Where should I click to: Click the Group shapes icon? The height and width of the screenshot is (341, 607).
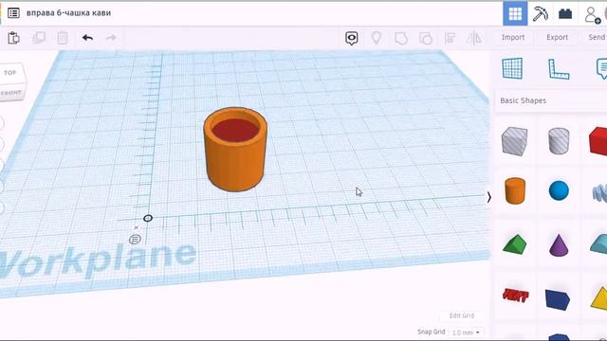[x=401, y=38]
